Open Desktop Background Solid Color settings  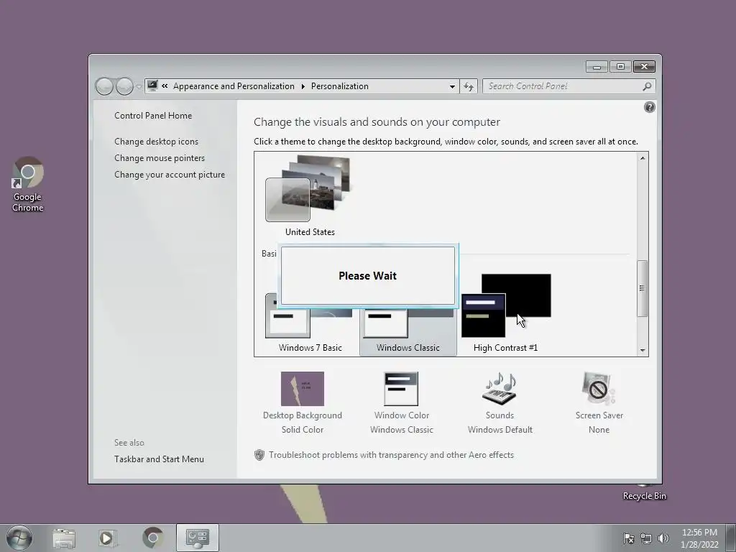click(x=303, y=403)
